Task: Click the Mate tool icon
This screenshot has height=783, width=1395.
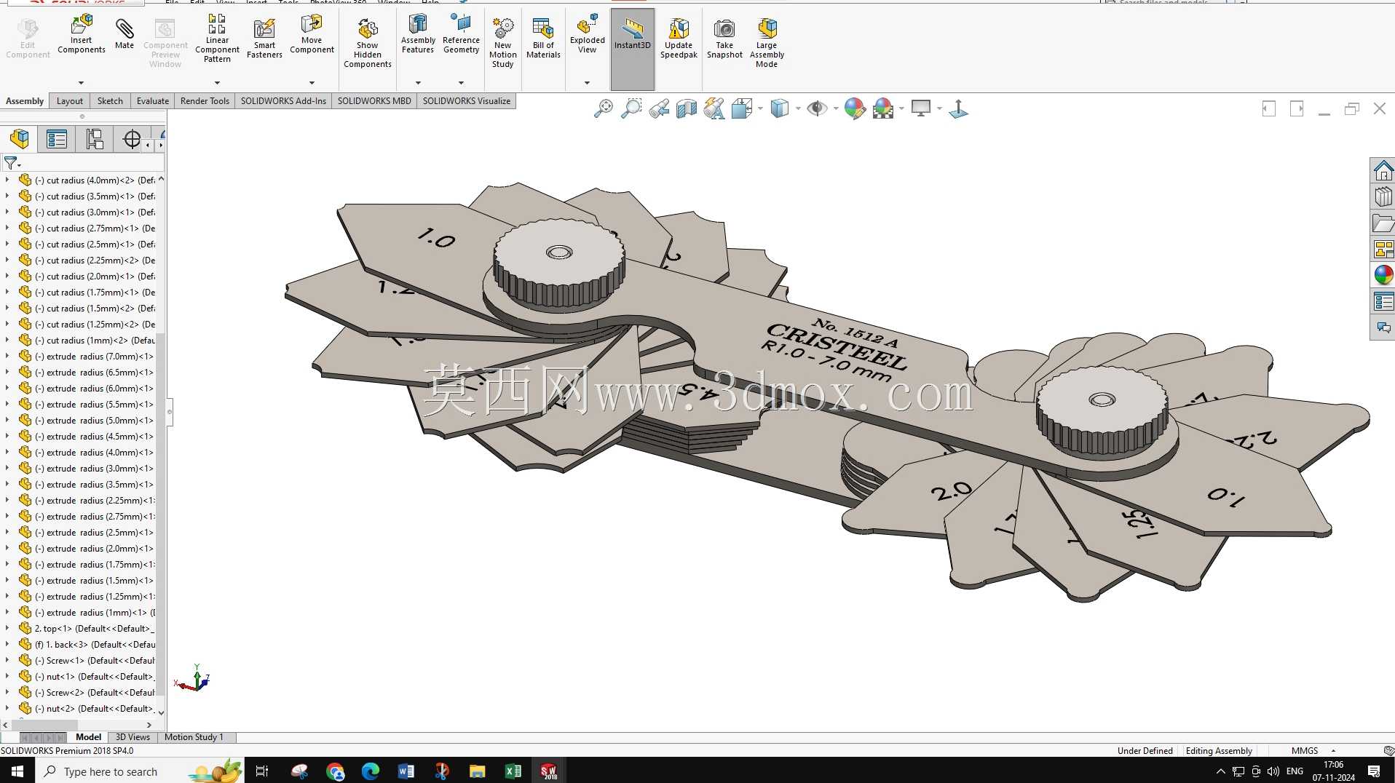Action: click(x=125, y=33)
